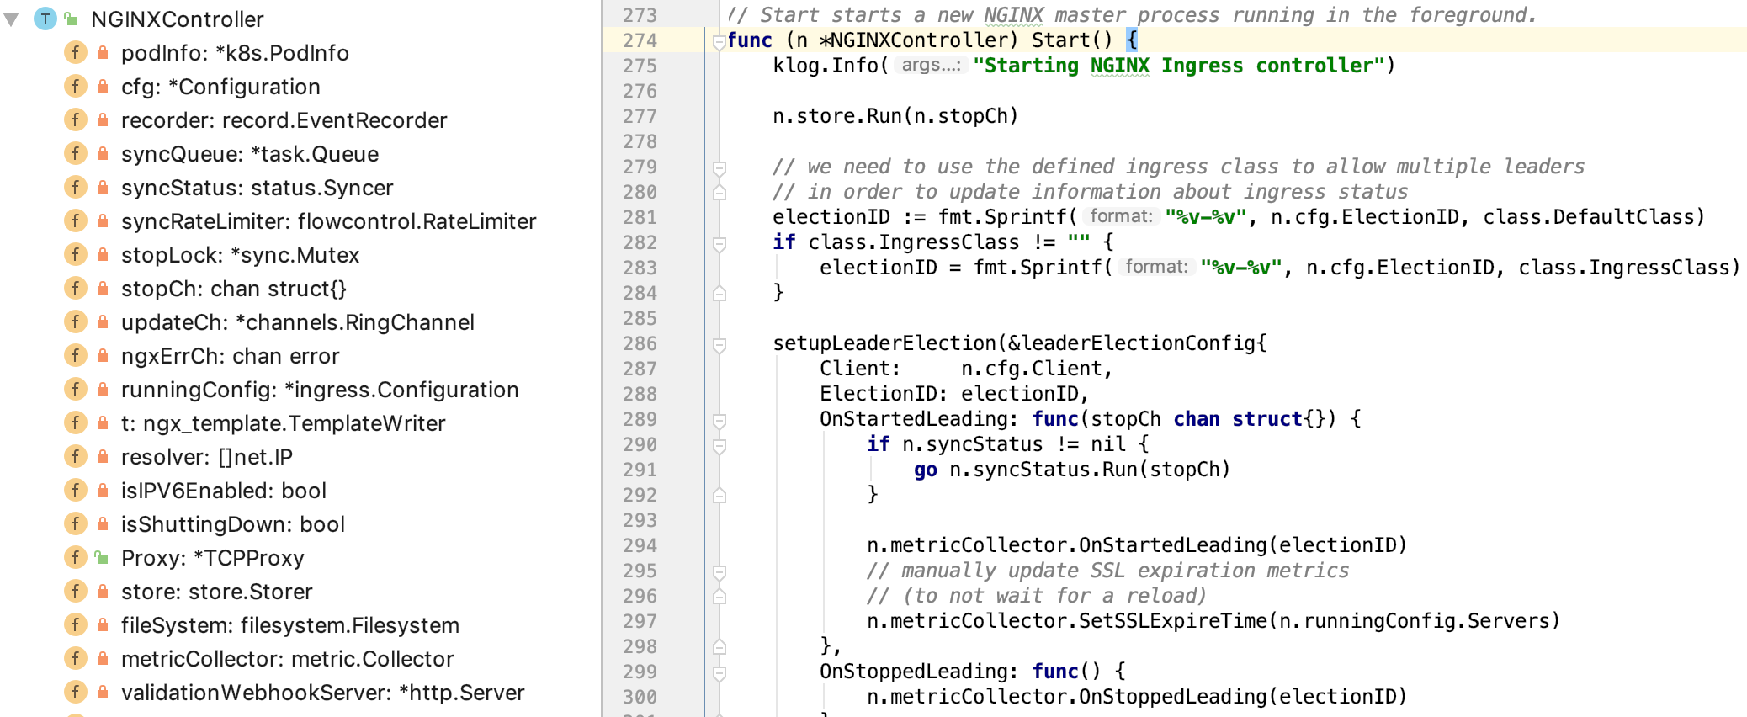Click line number 274 in the gutter
This screenshot has height=717, width=1747.
click(x=640, y=40)
